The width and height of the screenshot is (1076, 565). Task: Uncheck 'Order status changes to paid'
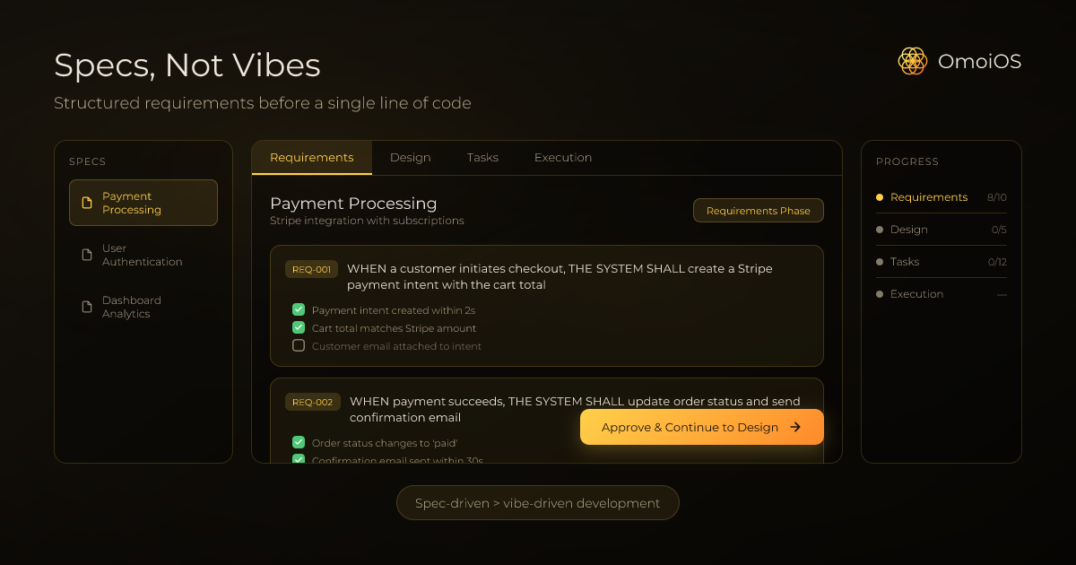pos(298,442)
